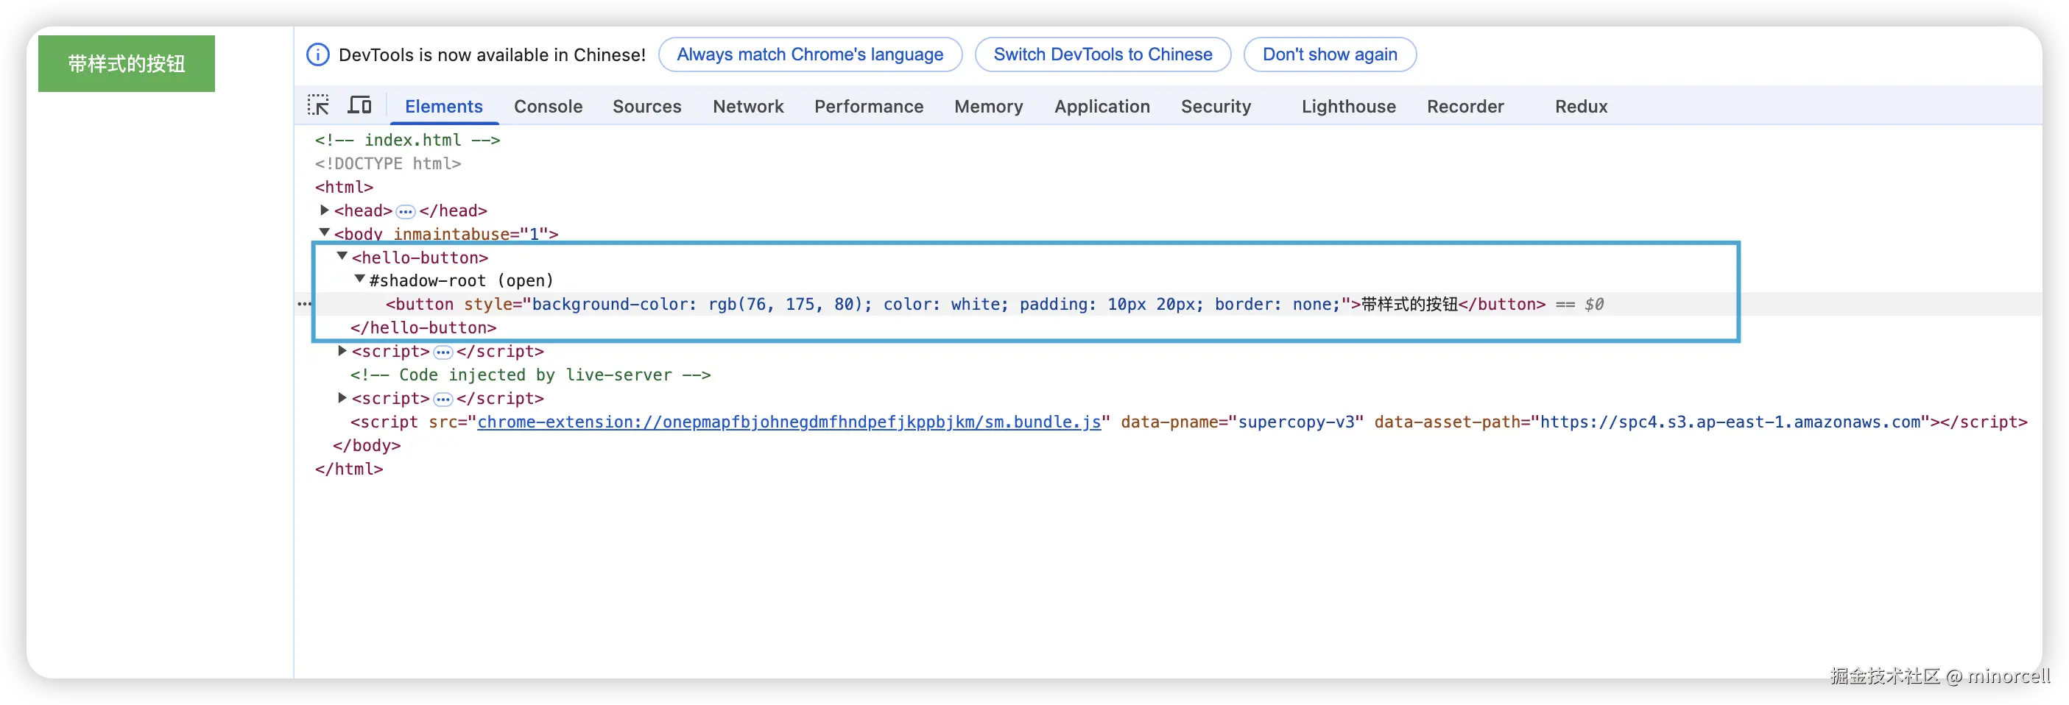The width and height of the screenshot is (2069, 705).
Task: Open the Lighthouse tab
Action: click(1349, 106)
